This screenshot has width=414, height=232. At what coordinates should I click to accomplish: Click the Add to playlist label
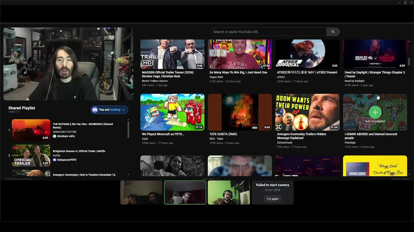[x=375, y=121]
